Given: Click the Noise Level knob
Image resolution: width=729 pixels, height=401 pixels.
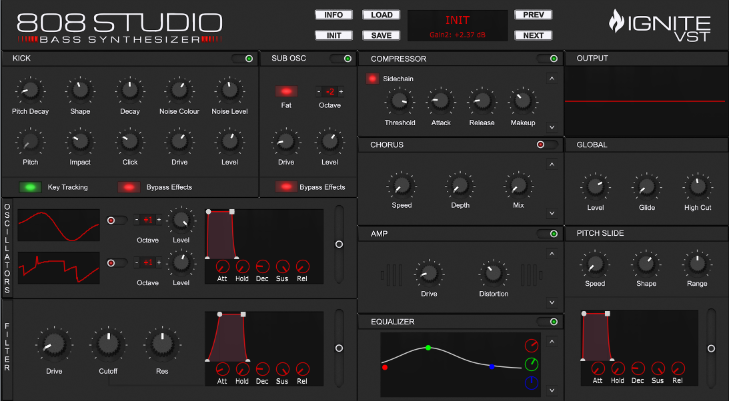Looking at the screenshot, I should 229,91.
